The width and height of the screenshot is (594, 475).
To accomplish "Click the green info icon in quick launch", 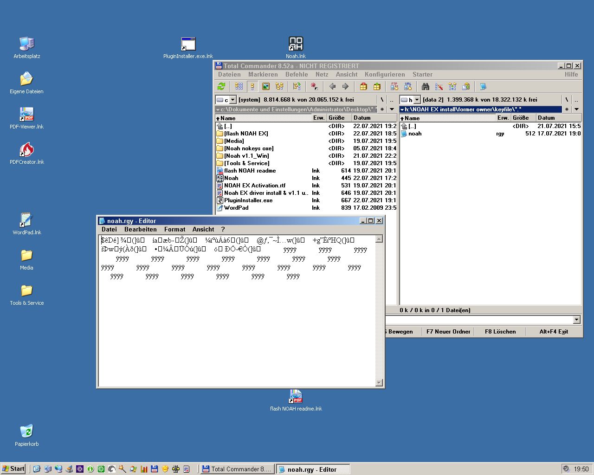I will coord(90,469).
